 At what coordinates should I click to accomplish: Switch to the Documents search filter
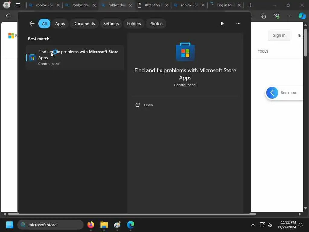tap(84, 24)
